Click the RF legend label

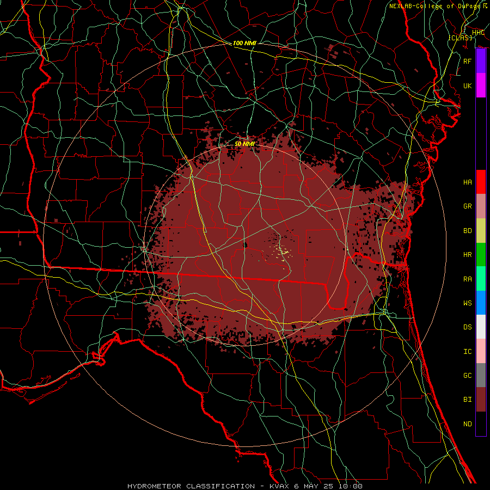click(467, 61)
